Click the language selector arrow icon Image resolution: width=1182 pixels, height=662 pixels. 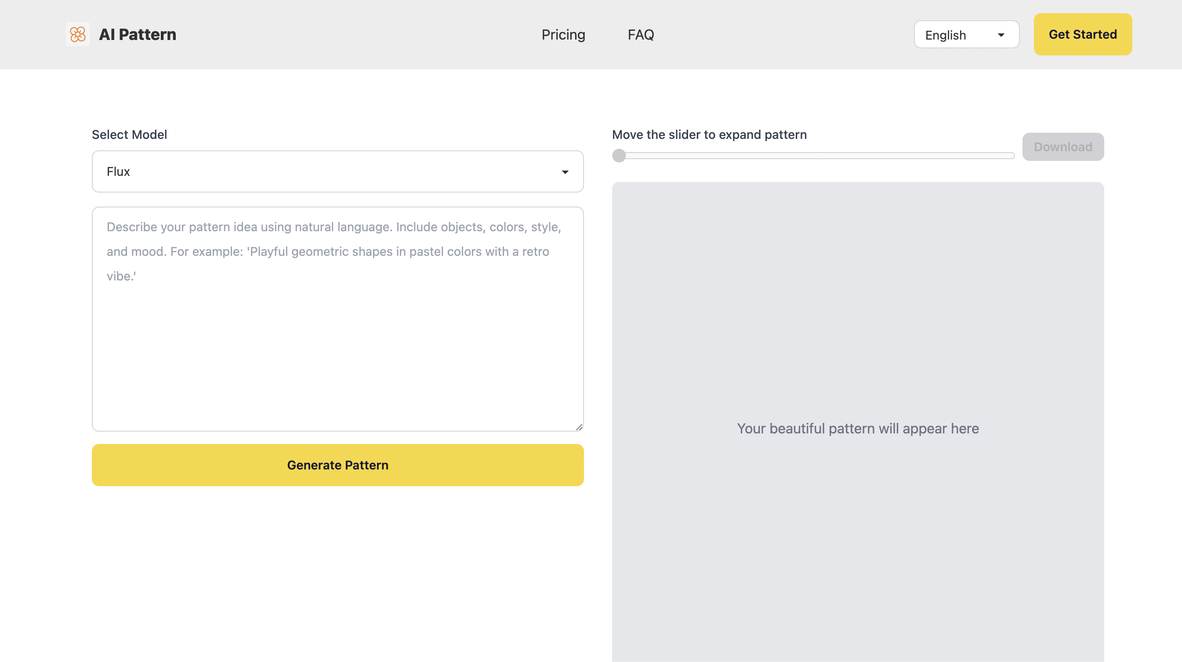point(1001,35)
